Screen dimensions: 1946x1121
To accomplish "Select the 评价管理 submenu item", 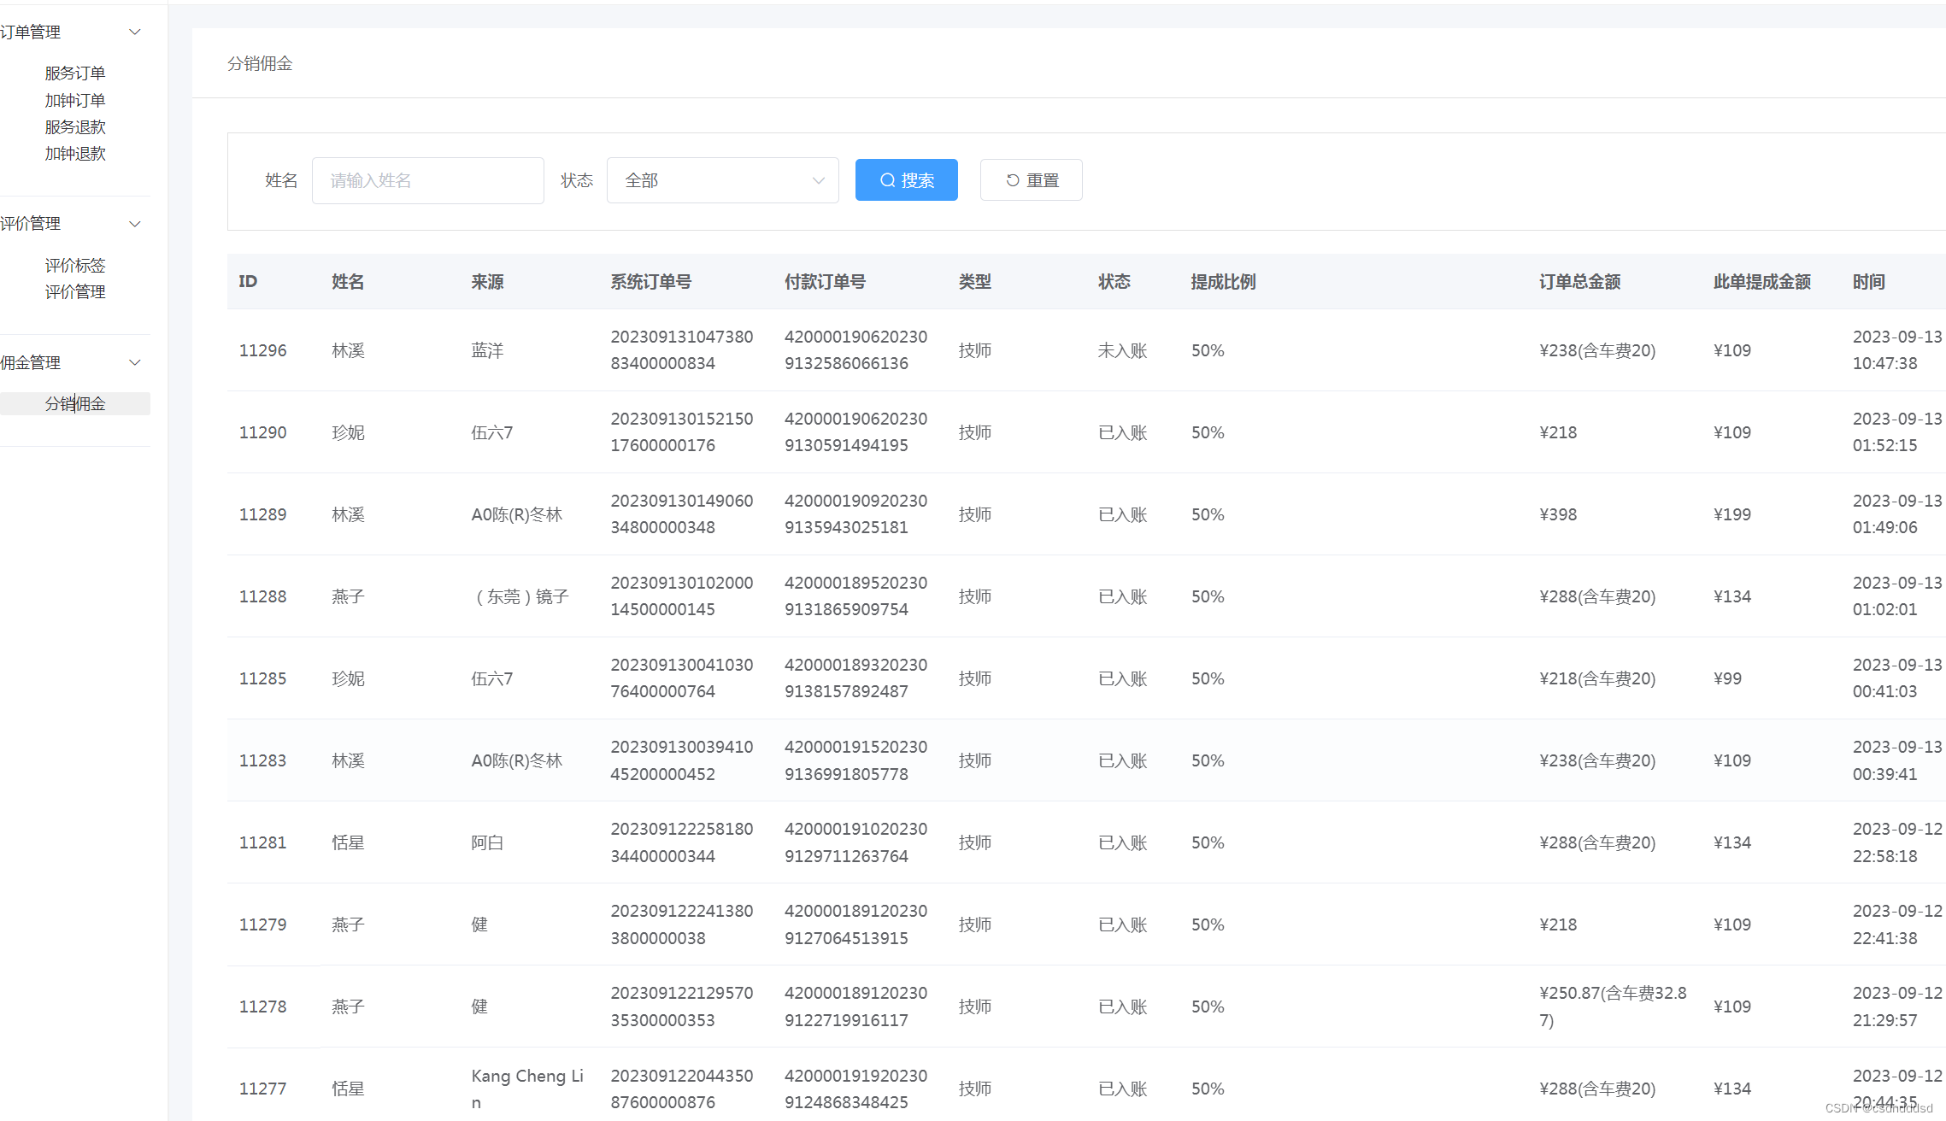I will [75, 291].
